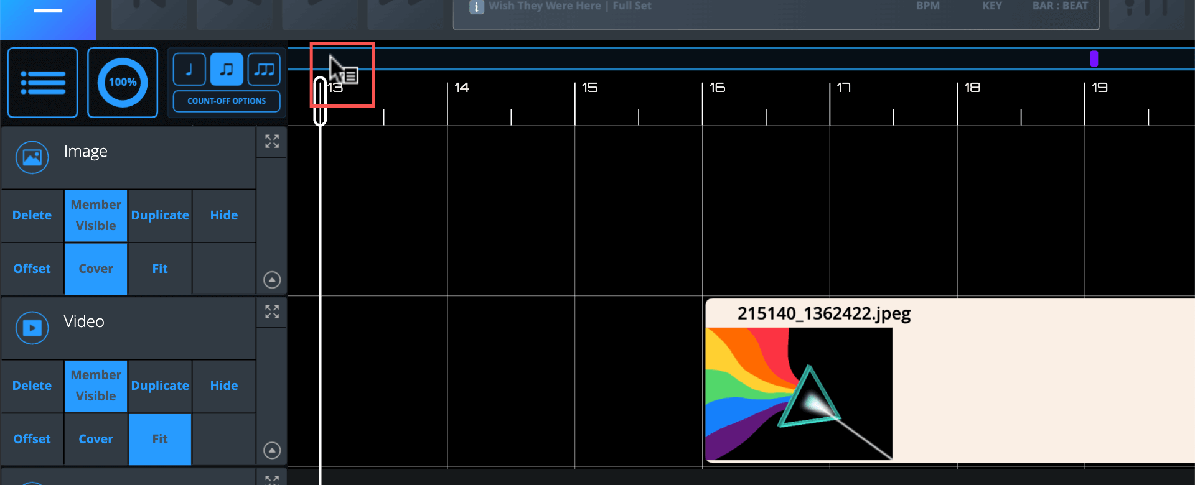
Task: Hide the Video track
Action: click(224, 386)
